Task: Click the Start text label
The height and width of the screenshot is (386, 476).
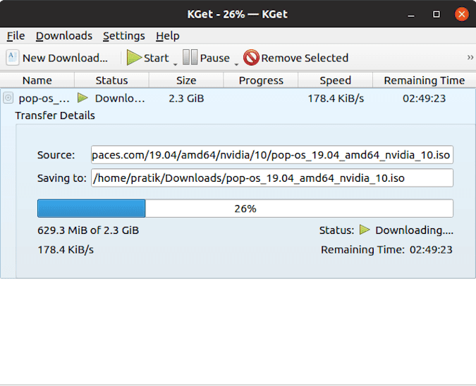Action: pos(156,58)
